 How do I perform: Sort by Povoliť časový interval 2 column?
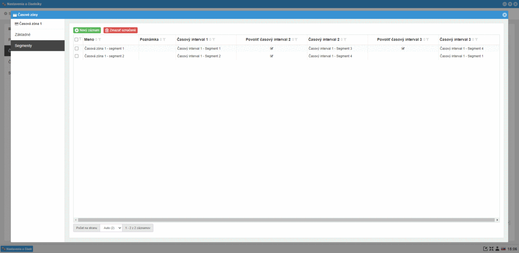293,39
